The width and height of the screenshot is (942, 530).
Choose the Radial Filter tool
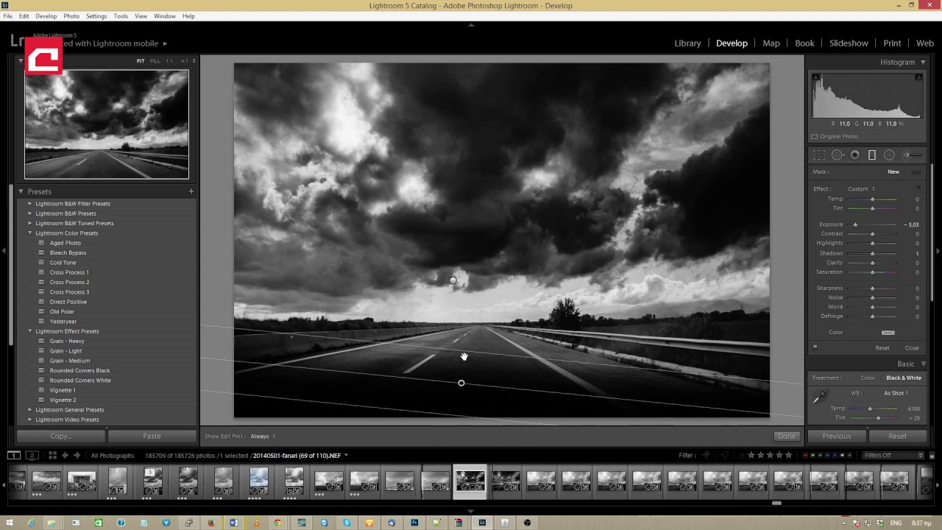[x=889, y=155]
